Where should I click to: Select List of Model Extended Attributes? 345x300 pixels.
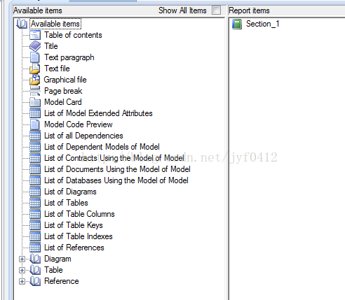click(x=98, y=113)
